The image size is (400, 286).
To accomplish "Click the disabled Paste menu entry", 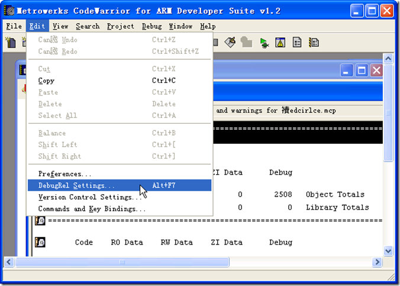I will [x=120, y=92].
